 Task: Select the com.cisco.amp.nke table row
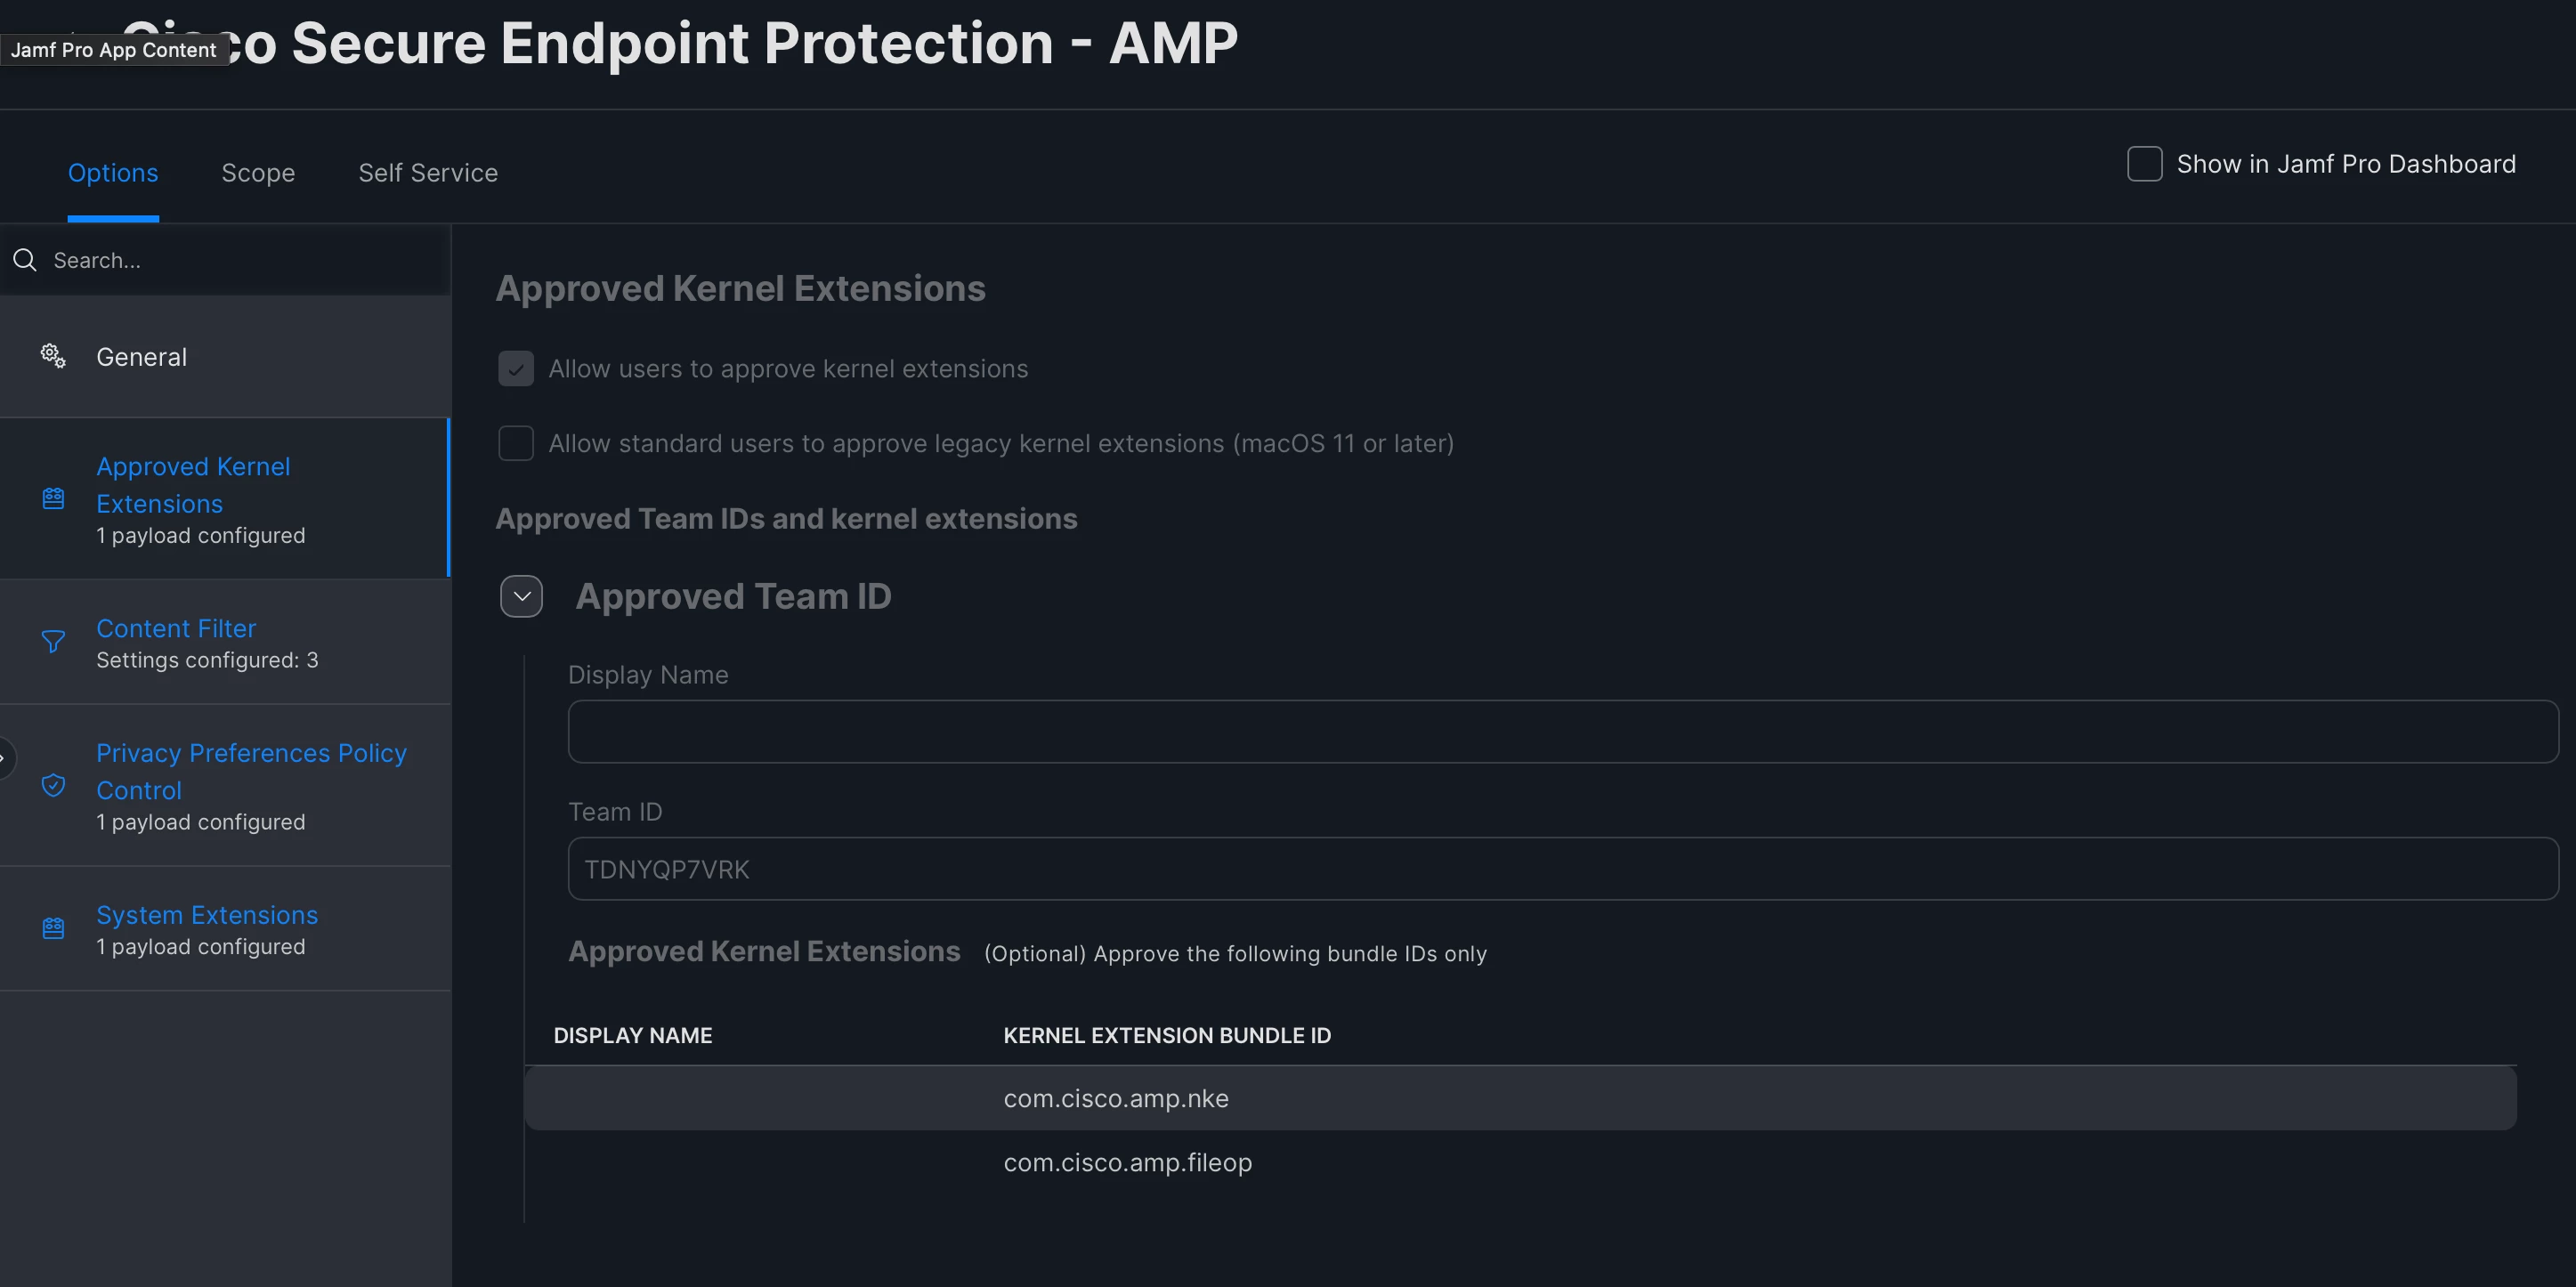click(x=1520, y=1098)
